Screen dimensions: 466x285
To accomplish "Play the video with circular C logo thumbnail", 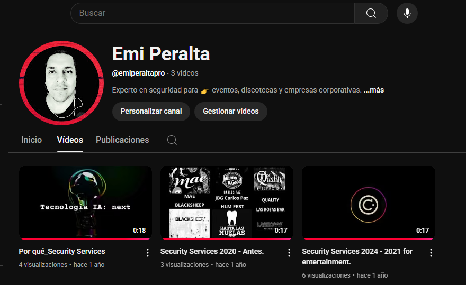I will [x=368, y=203].
